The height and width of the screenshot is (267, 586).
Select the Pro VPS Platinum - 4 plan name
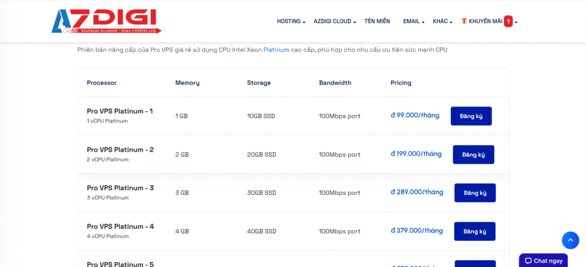(x=120, y=226)
